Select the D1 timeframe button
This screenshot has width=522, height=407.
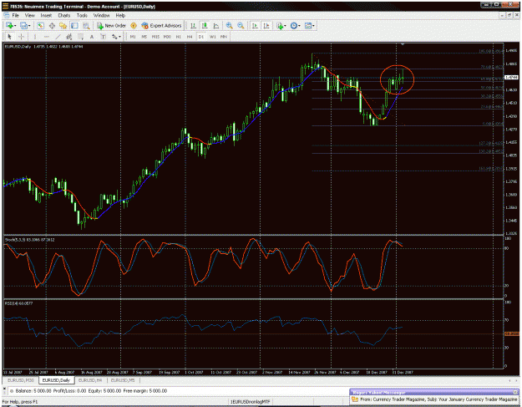coord(200,37)
